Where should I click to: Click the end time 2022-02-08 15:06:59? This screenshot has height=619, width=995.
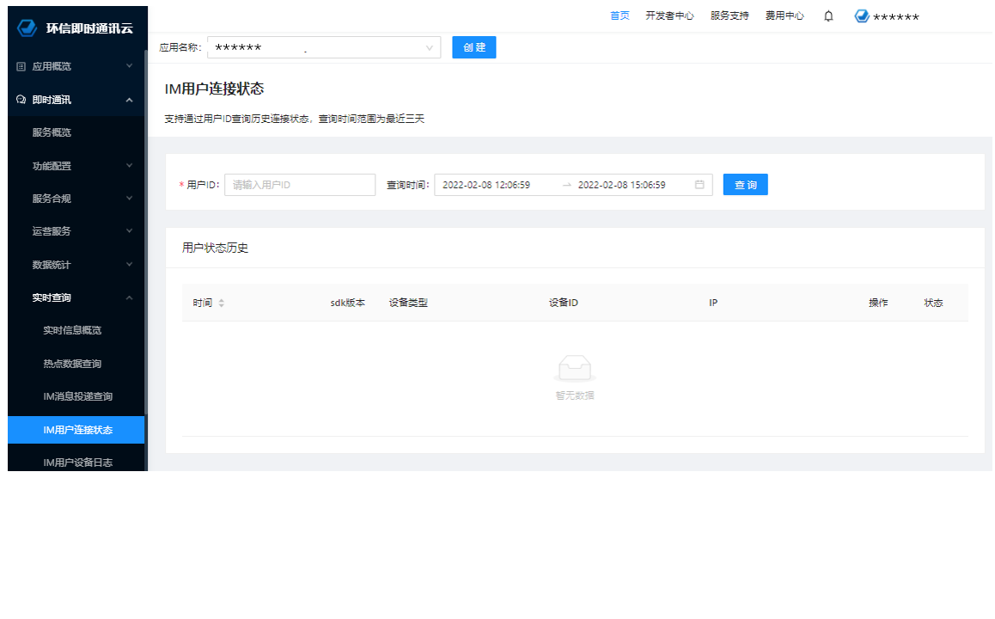622,185
